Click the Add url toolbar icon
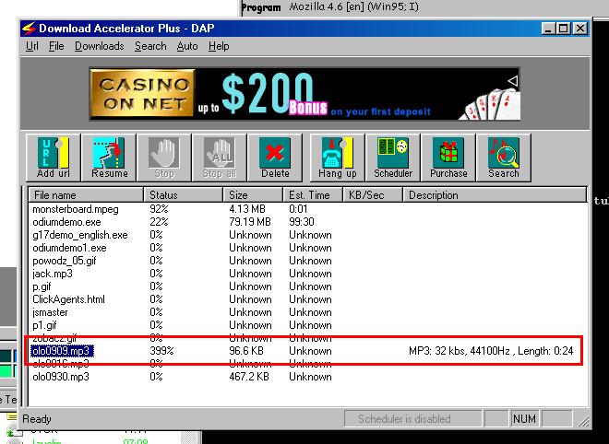Screen dimensions: 609x444 coord(54,158)
